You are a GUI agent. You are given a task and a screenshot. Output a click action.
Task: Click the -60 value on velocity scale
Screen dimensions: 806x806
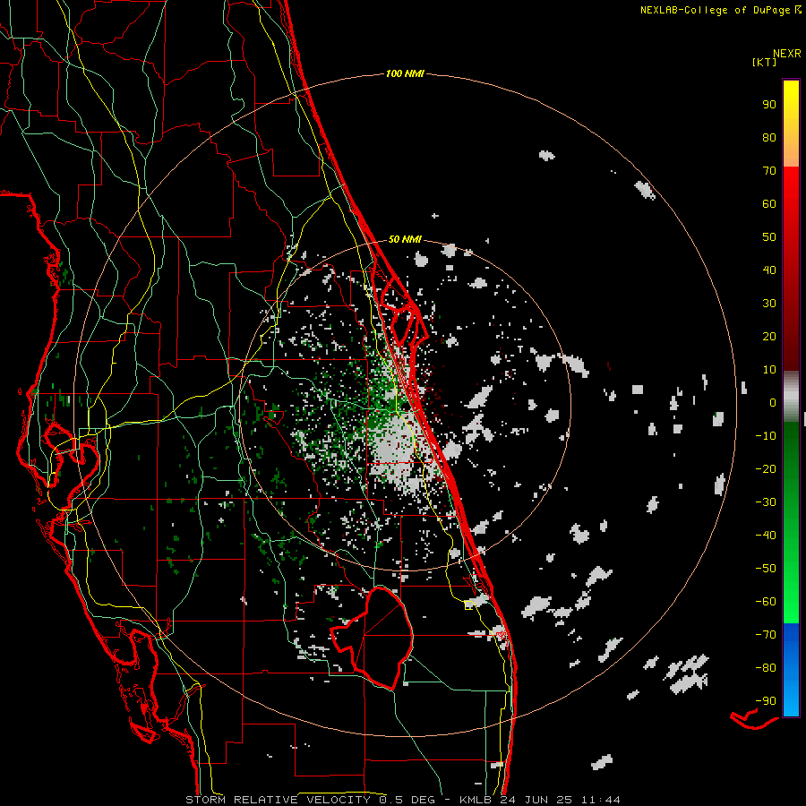pos(766,602)
